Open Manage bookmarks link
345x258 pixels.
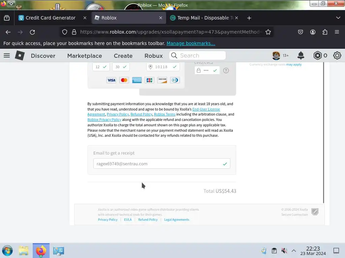click(191, 43)
